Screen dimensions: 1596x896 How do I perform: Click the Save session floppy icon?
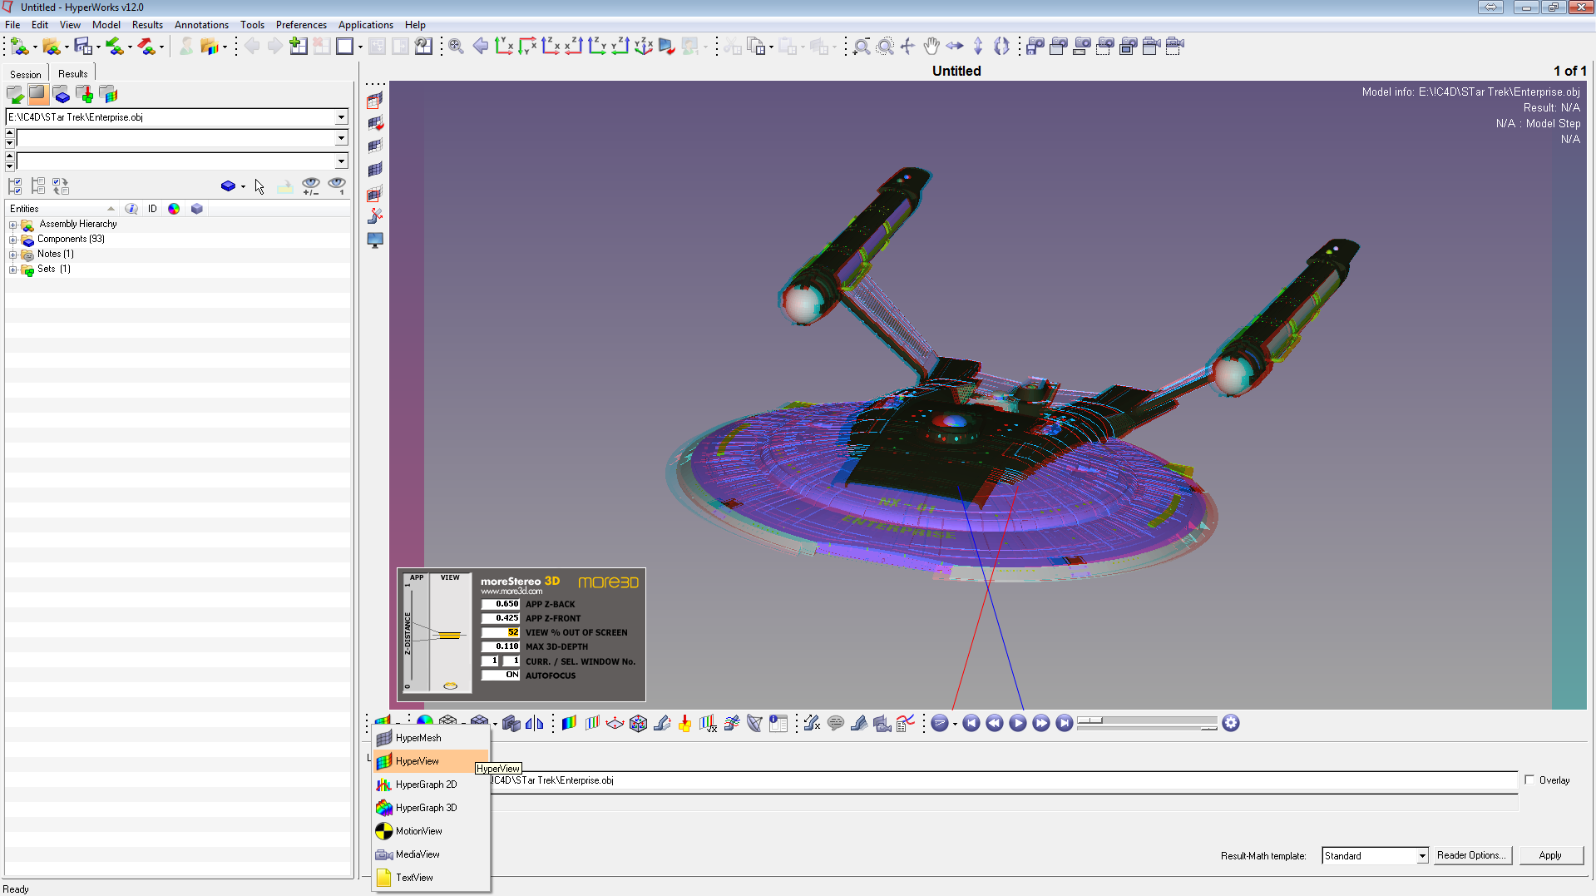(x=82, y=47)
